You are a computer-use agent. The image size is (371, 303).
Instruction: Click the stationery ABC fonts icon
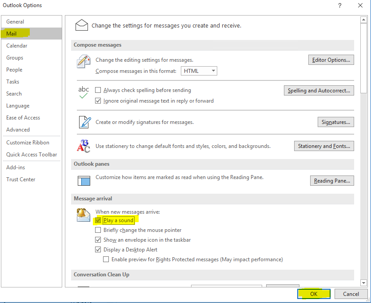pos(83,146)
